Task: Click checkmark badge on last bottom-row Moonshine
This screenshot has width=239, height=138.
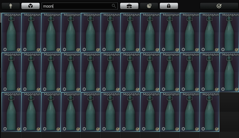Action: point(217,129)
